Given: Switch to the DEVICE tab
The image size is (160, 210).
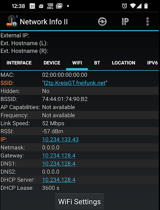Looking at the screenshot, I should (x=52, y=63).
